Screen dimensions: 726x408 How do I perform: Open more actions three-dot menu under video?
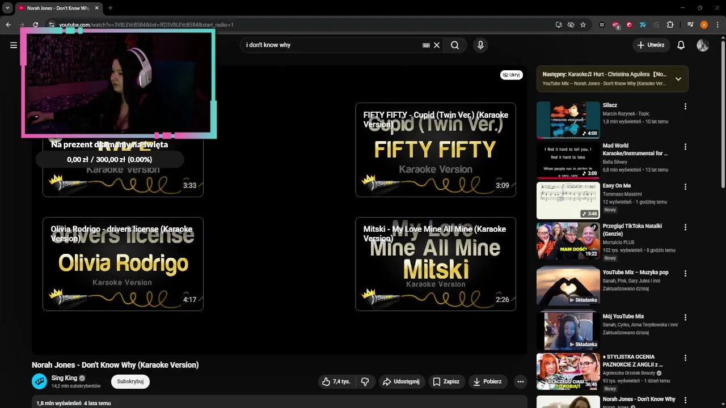[x=520, y=382]
